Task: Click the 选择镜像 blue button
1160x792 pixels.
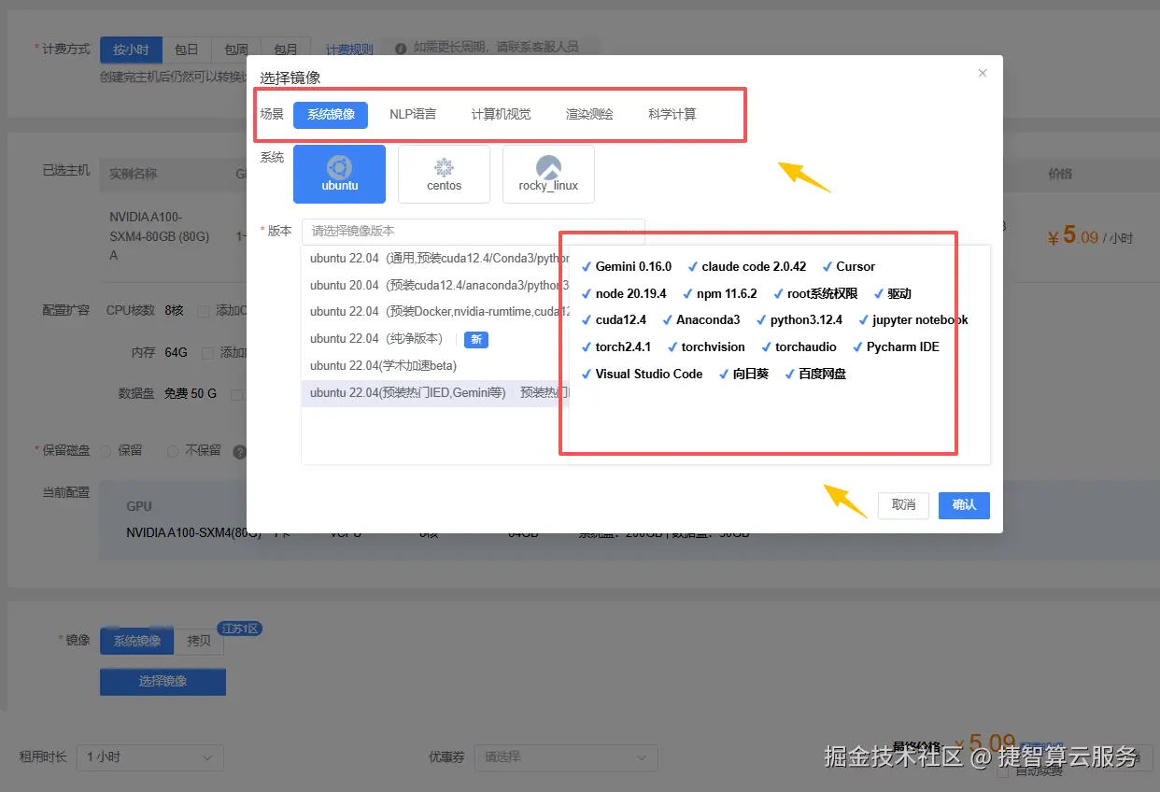Action: pyautogui.click(x=163, y=682)
